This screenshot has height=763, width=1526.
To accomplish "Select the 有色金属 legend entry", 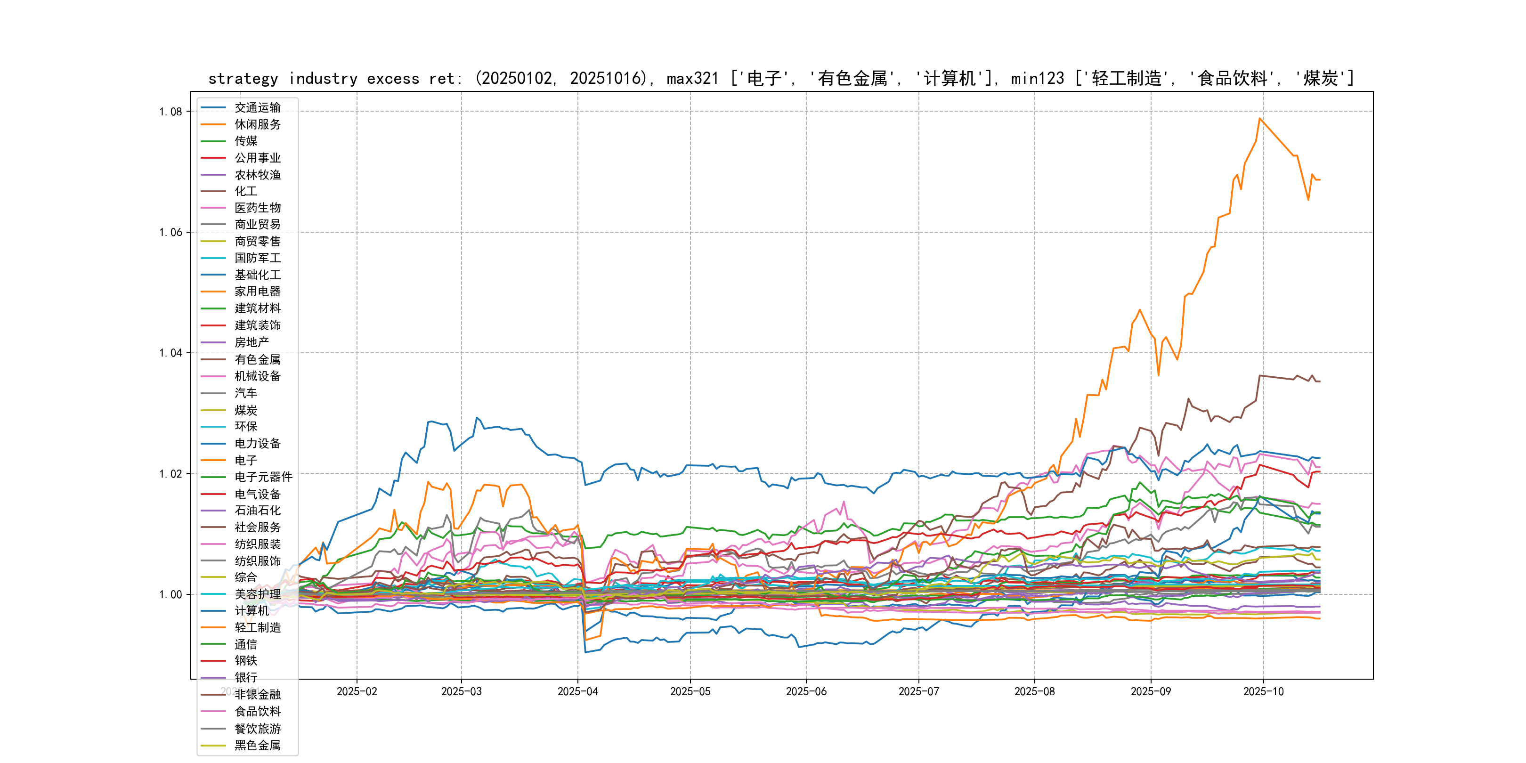I will (257, 359).
